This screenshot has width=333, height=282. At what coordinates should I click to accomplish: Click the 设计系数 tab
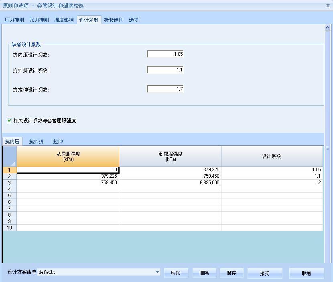click(x=89, y=20)
